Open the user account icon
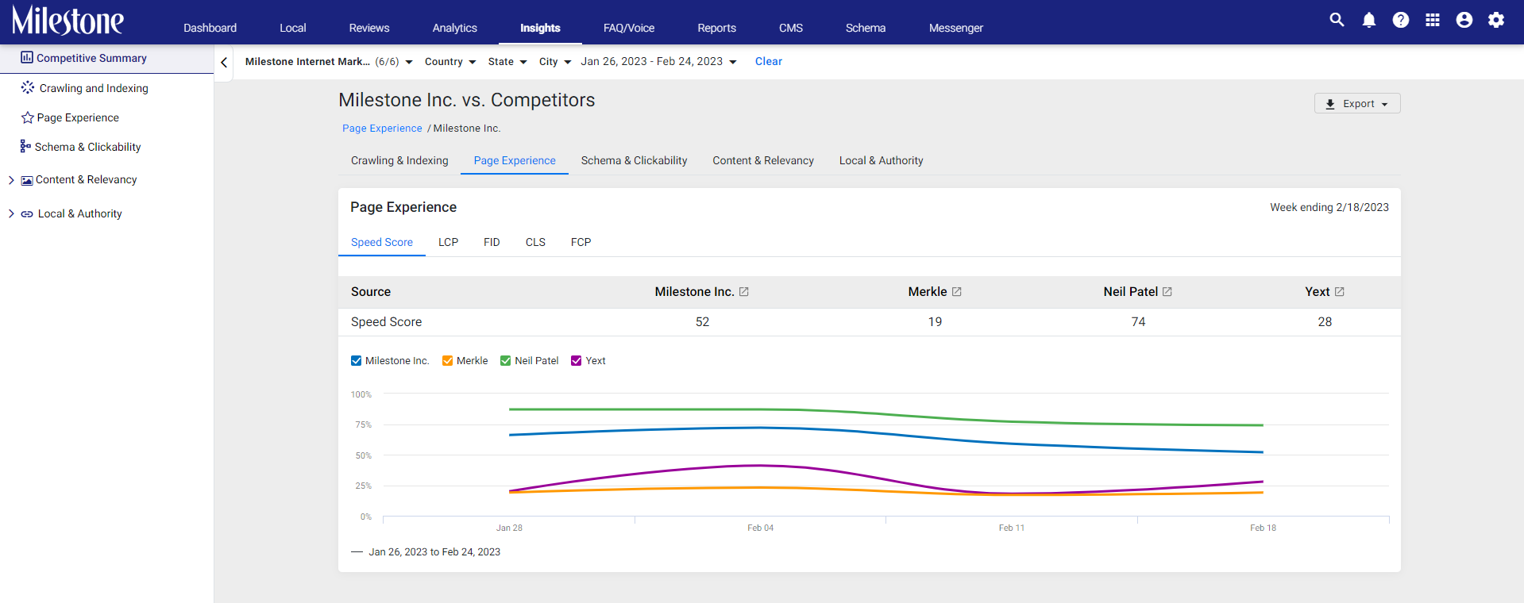The height and width of the screenshot is (603, 1524). [x=1464, y=20]
